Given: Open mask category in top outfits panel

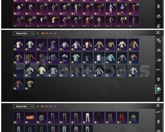Looking at the screenshot, I should tap(158, 6).
